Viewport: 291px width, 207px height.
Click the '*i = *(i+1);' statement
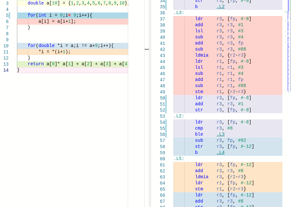pyautogui.click(x=54, y=52)
